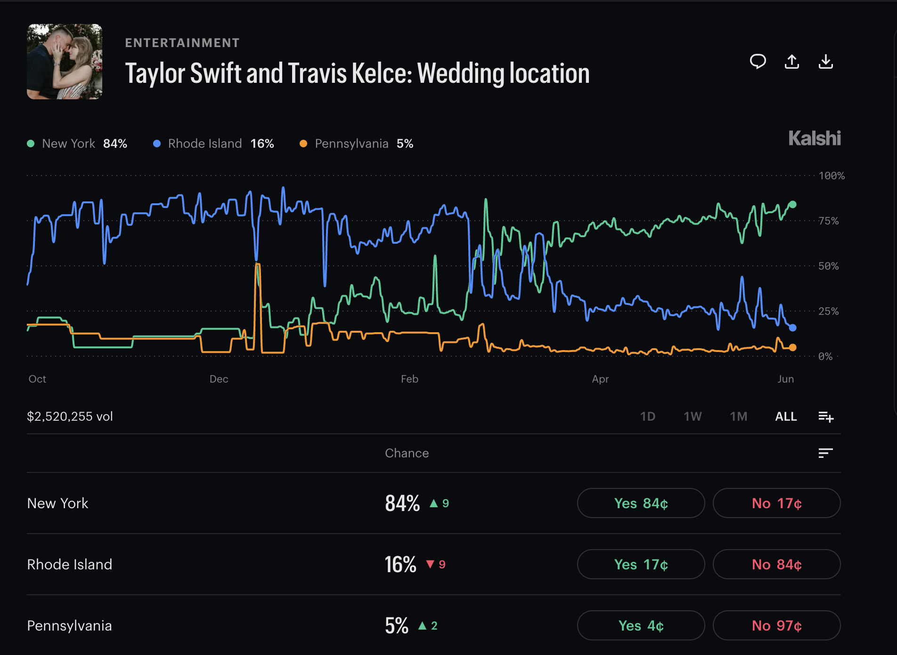897x655 pixels.
Task: Click the Taylor and Travis market thumbnail
Action: pos(65,62)
